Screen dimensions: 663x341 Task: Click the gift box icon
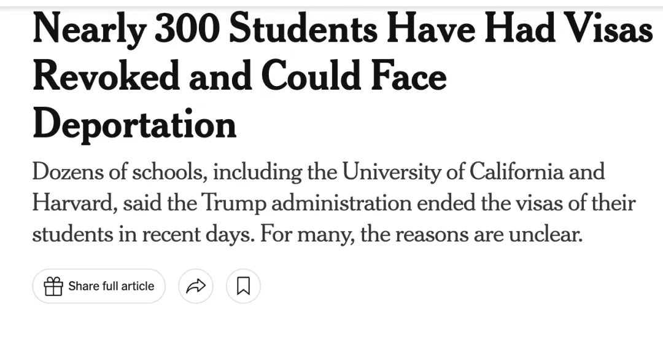tap(53, 286)
